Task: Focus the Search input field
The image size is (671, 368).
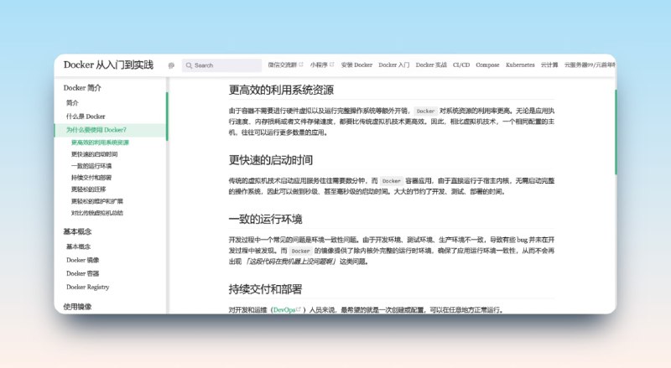Action: 221,65
